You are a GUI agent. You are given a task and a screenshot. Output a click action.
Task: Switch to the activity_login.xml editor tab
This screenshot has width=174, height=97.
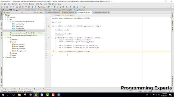pos(69,13)
